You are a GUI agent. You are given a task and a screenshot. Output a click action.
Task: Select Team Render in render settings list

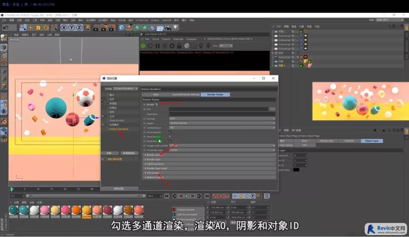(117, 121)
